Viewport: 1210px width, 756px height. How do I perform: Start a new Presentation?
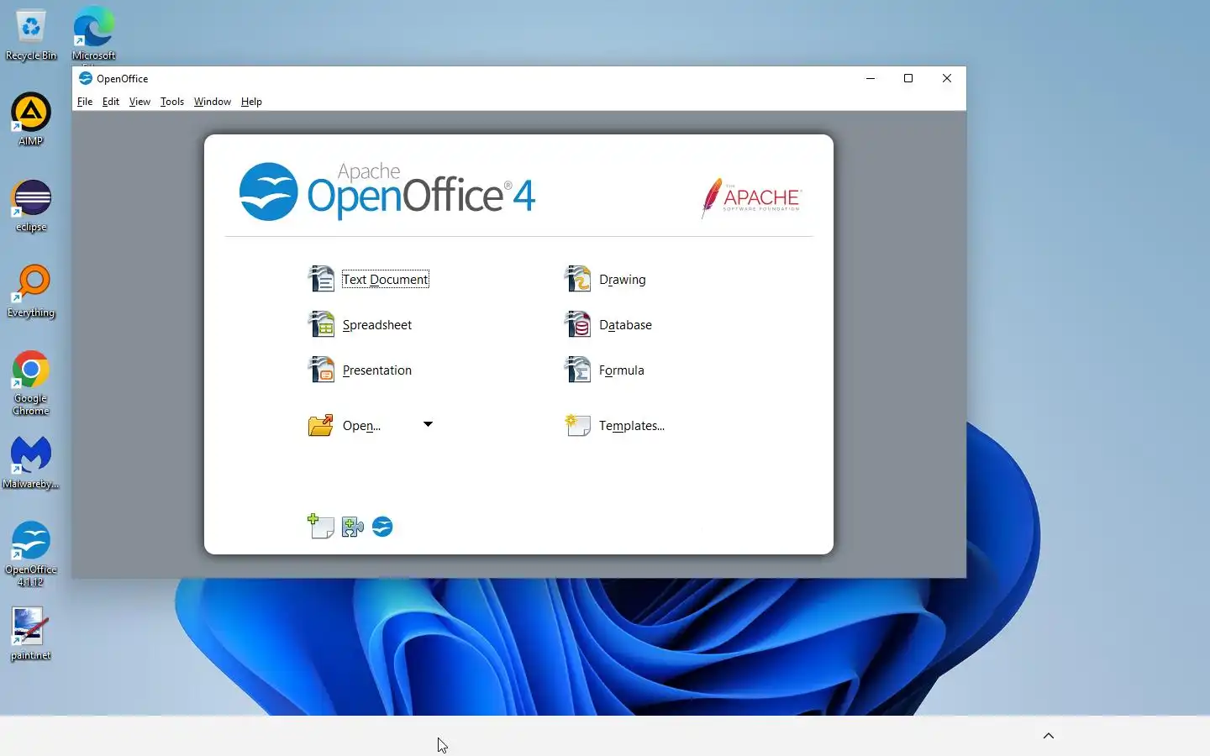click(376, 370)
